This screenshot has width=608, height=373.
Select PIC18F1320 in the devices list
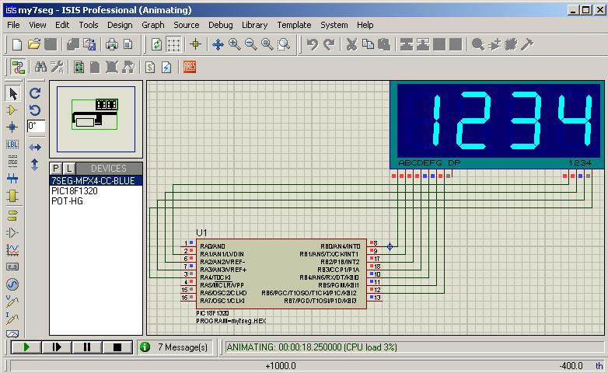click(74, 191)
